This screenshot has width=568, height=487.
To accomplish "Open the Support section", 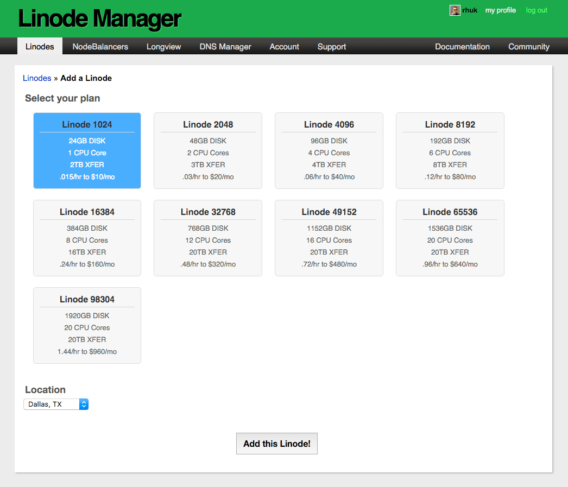I will tap(331, 47).
